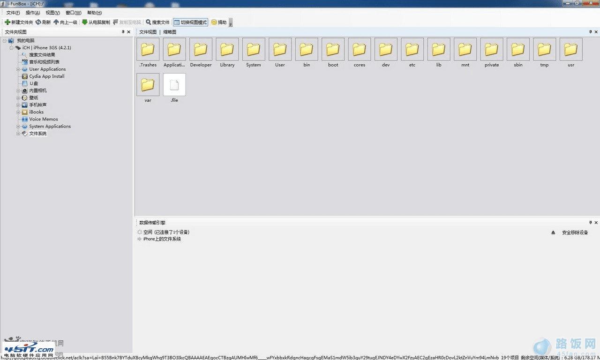This screenshot has width=600, height=360.
Task: Close the 数据传输引擎 panel
Action: [x=596, y=222]
